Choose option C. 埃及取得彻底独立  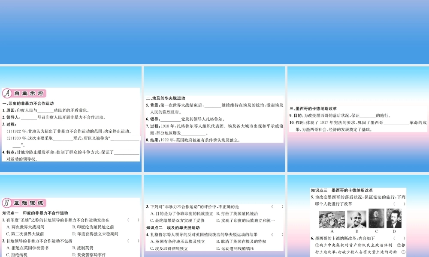169,248
